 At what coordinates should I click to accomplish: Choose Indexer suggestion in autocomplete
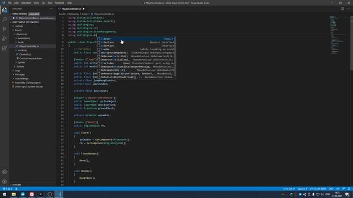pyautogui.click(x=136, y=39)
